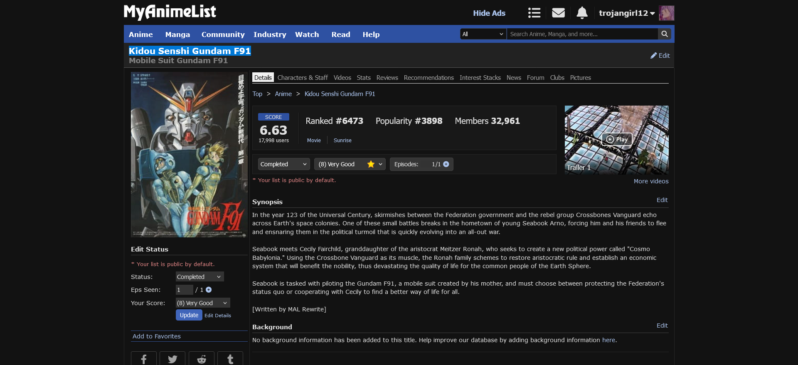798x365 pixels.
Task: Share on Twitter icon
Action: pos(172,359)
